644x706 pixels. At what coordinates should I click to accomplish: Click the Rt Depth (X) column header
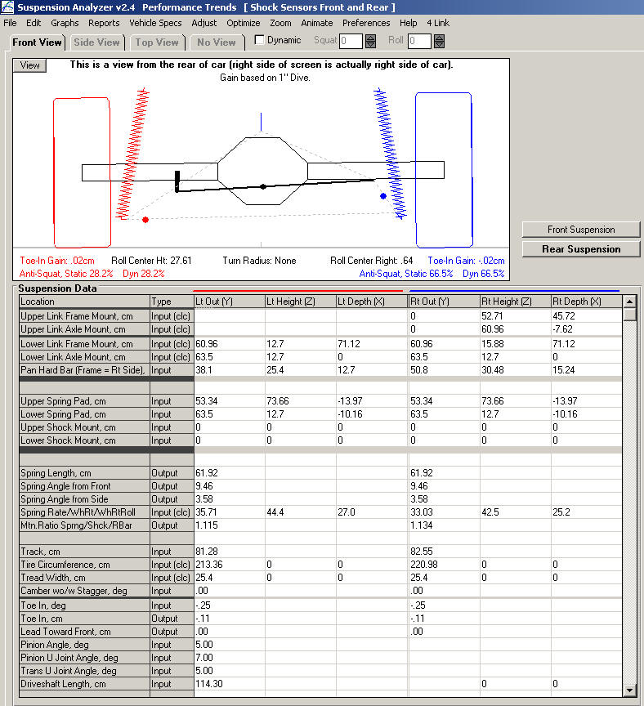[x=586, y=302]
